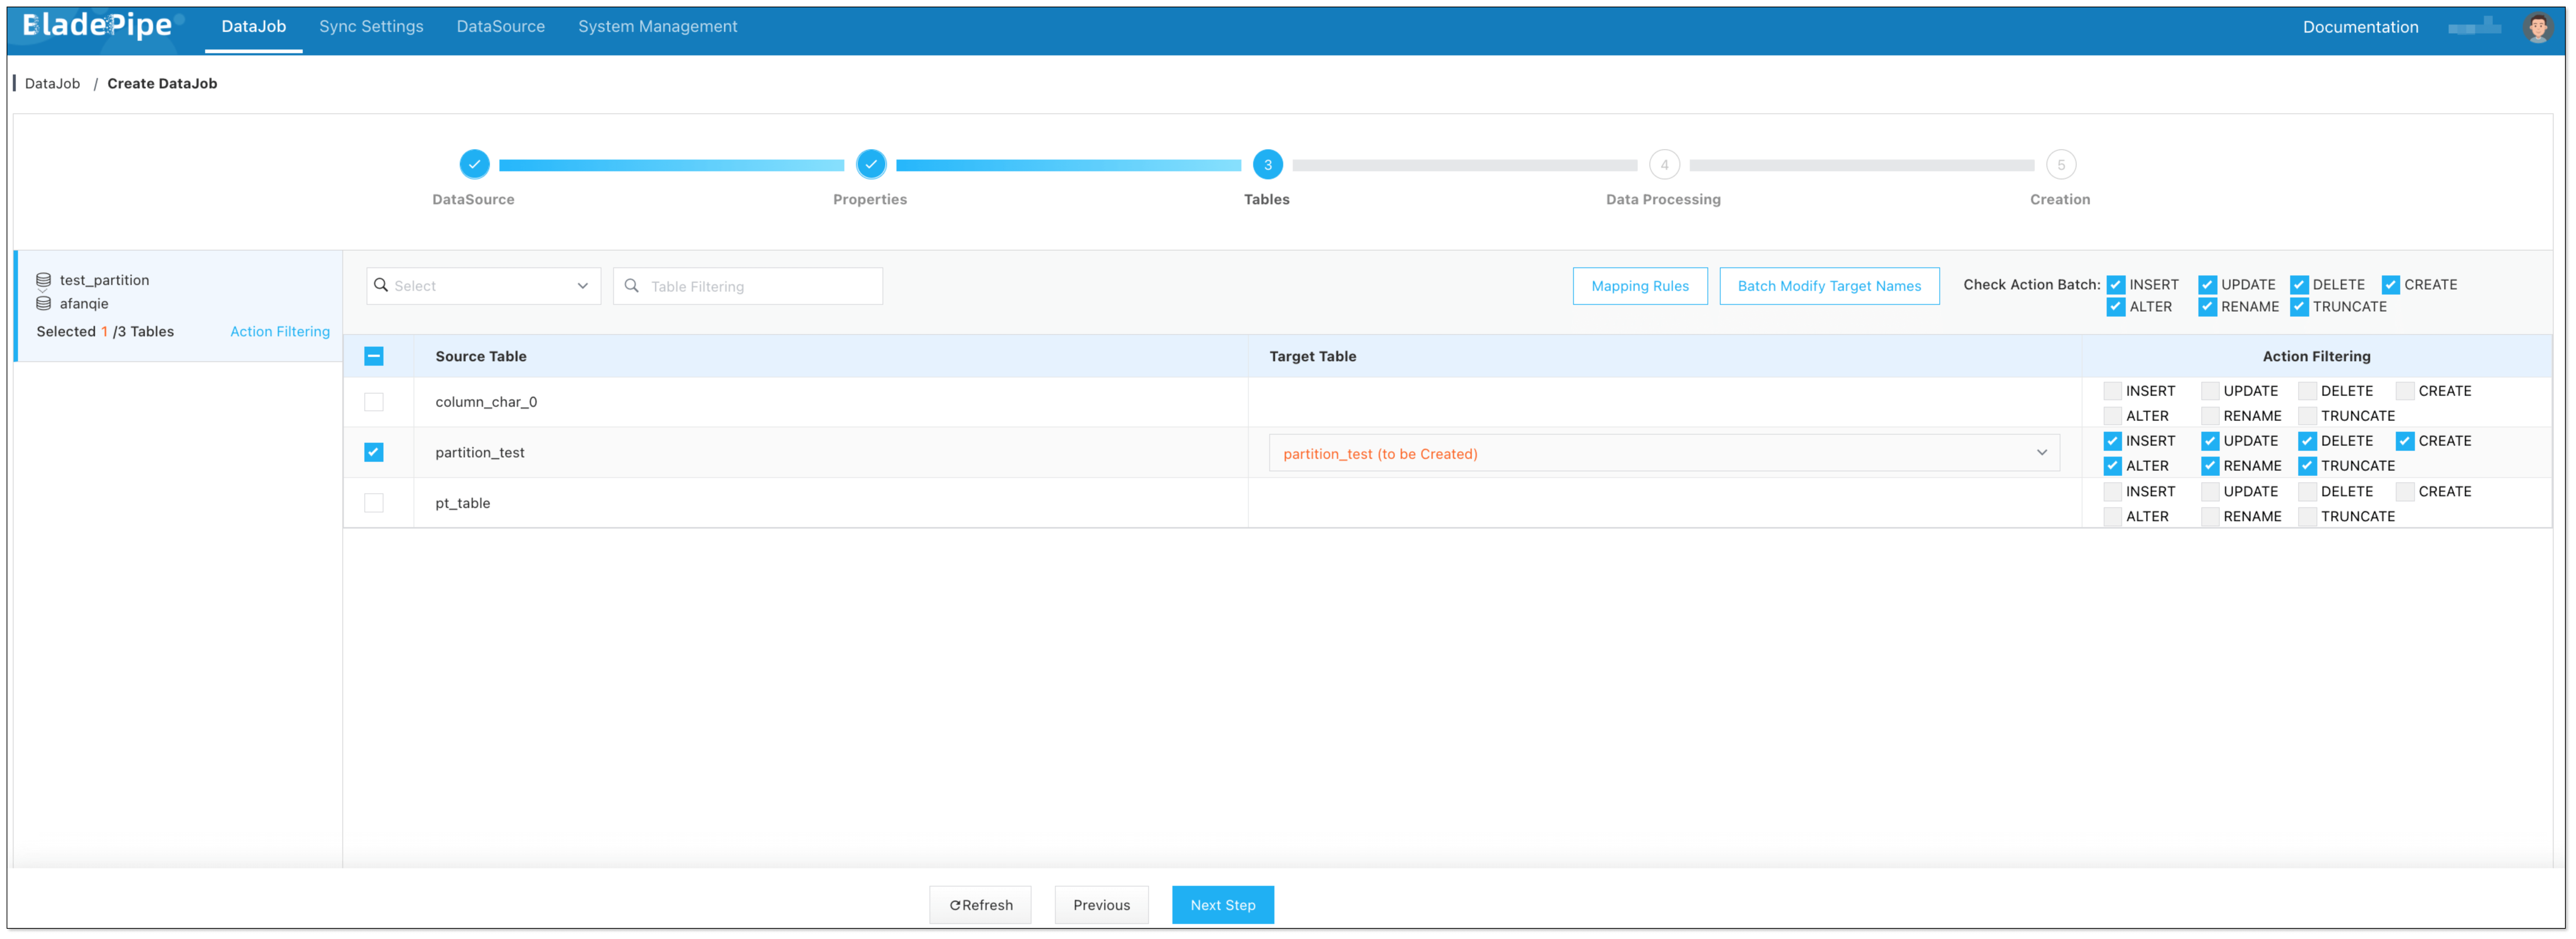Open the Sync Settings tab
This screenshot has width=2576, height=939.
371,26
